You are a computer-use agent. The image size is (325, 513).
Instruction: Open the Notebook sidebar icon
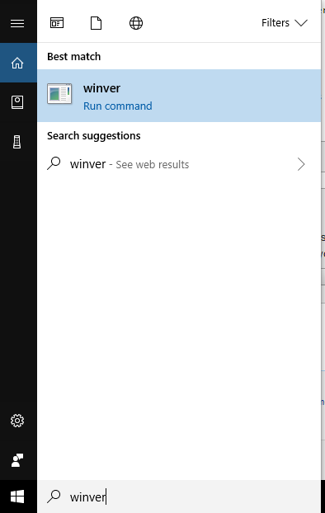(17, 102)
